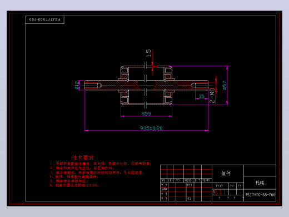Click the 1.5 thickness dimension
Viewport: 289px width, 217px height.
pos(148,53)
